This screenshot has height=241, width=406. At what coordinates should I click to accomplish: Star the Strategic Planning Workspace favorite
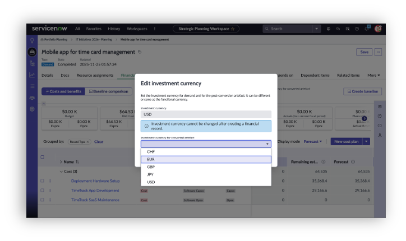[233, 29]
